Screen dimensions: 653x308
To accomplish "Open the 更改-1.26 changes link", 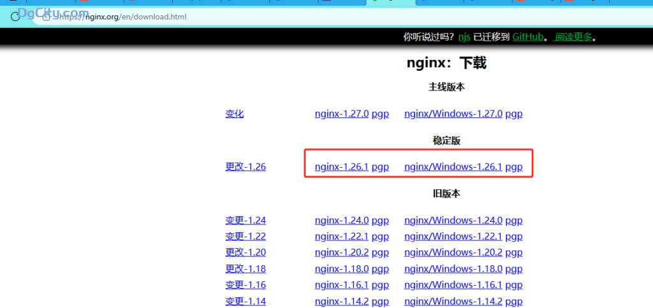I will click(x=246, y=167).
